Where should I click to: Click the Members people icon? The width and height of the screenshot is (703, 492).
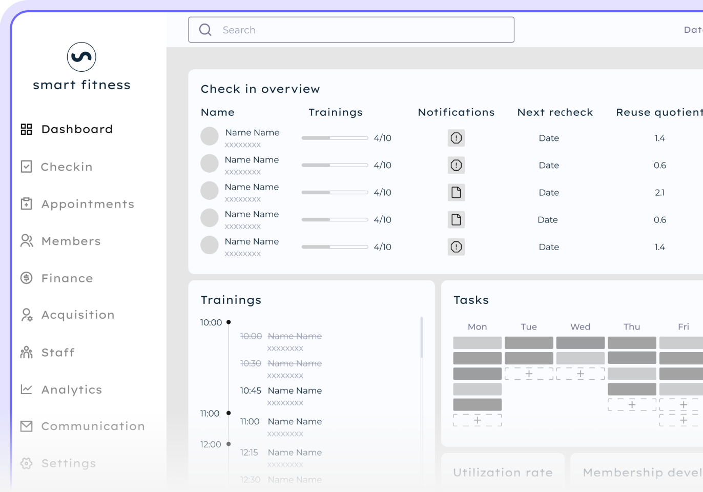[27, 241]
